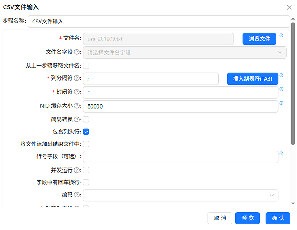The width and height of the screenshot is (297, 230).
Task: Tick the 将文件添加到结果文件中 checkbox
Action: click(x=86, y=144)
